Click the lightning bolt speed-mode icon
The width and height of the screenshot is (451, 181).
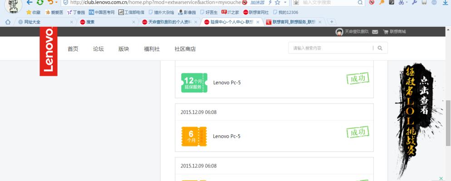coord(270,2)
